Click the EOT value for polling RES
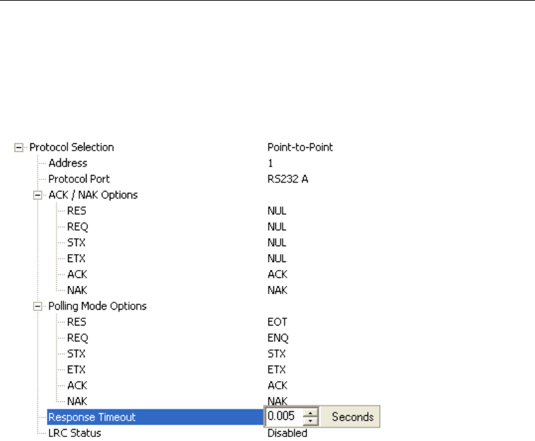 (x=277, y=322)
